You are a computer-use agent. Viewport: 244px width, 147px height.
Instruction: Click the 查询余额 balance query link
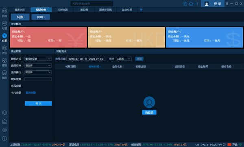pos(30,93)
